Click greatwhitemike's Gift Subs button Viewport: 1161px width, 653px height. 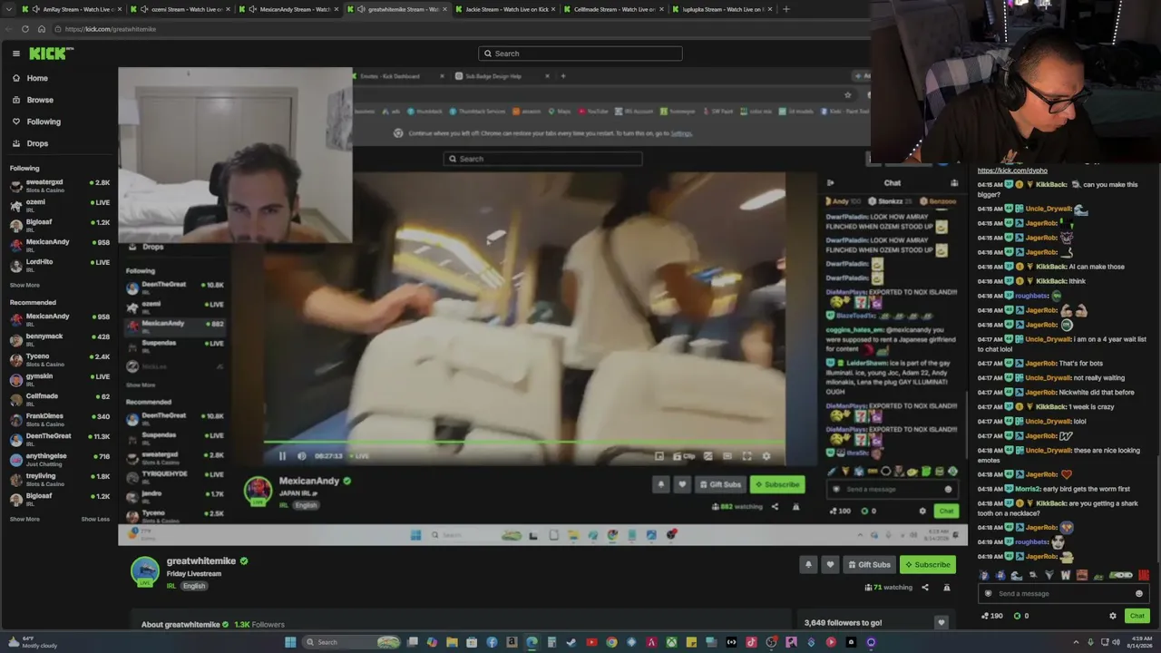(x=869, y=565)
